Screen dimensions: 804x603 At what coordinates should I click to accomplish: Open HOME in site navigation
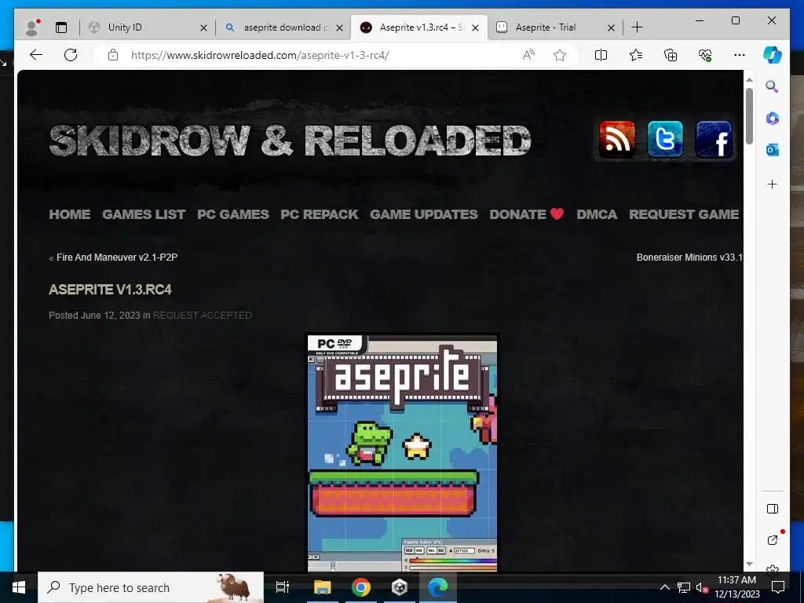click(70, 214)
